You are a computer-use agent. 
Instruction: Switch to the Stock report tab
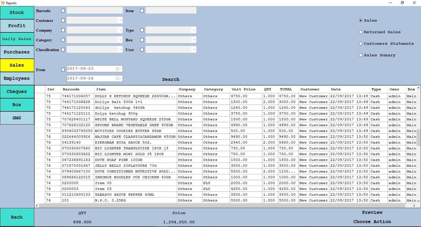pyautogui.click(x=17, y=13)
